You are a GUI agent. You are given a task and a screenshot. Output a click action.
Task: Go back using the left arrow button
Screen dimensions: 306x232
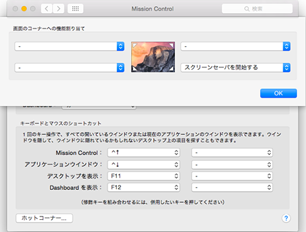(47, 9)
